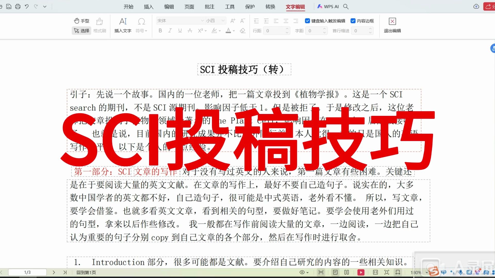
Task: Select two-page view icon
Action: [x=347, y=272]
